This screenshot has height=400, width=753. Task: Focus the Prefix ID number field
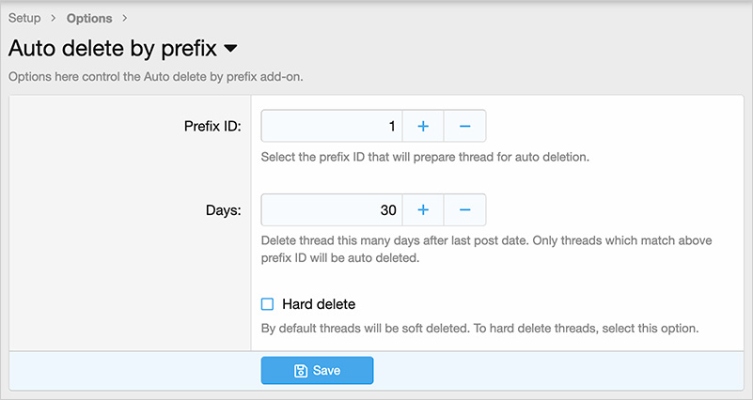click(332, 126)
